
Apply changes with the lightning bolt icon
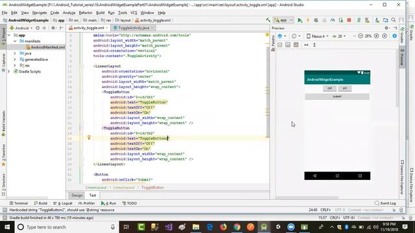click(x=308, y=20)
